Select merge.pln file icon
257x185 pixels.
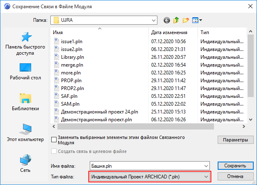pos(57,65)
